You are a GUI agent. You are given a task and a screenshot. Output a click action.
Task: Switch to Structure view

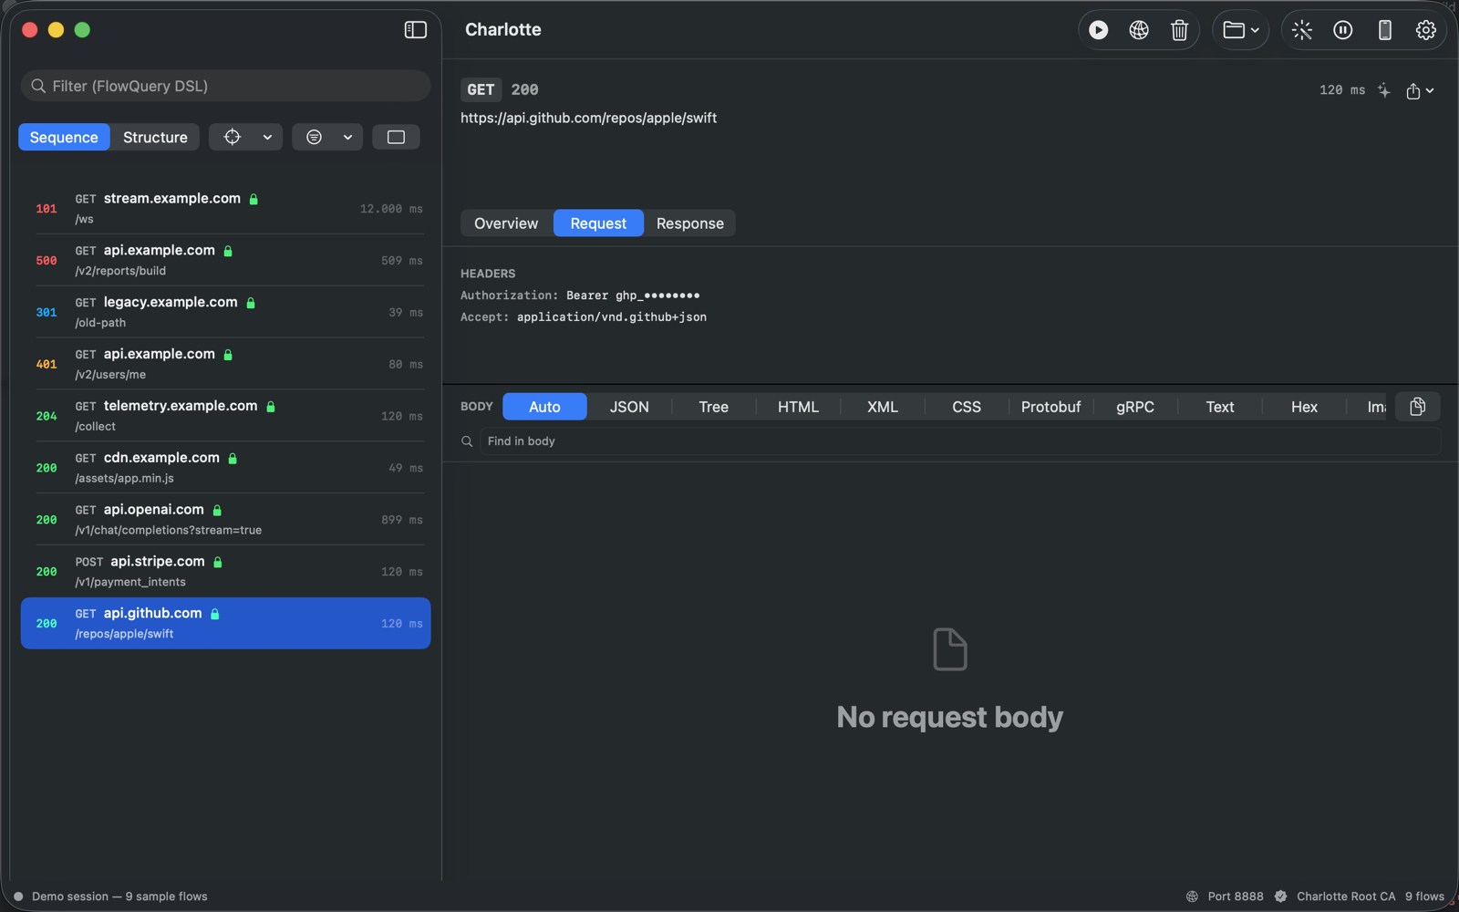pyautogui.click(x=155, y=137)
